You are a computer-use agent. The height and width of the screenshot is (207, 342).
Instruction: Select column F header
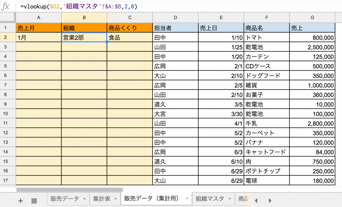coord(267,17)
